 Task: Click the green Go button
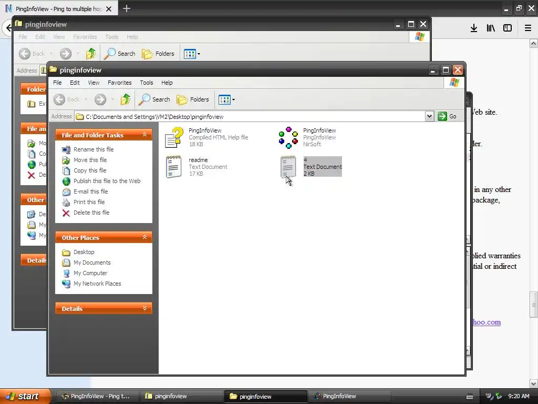point(447,116)
